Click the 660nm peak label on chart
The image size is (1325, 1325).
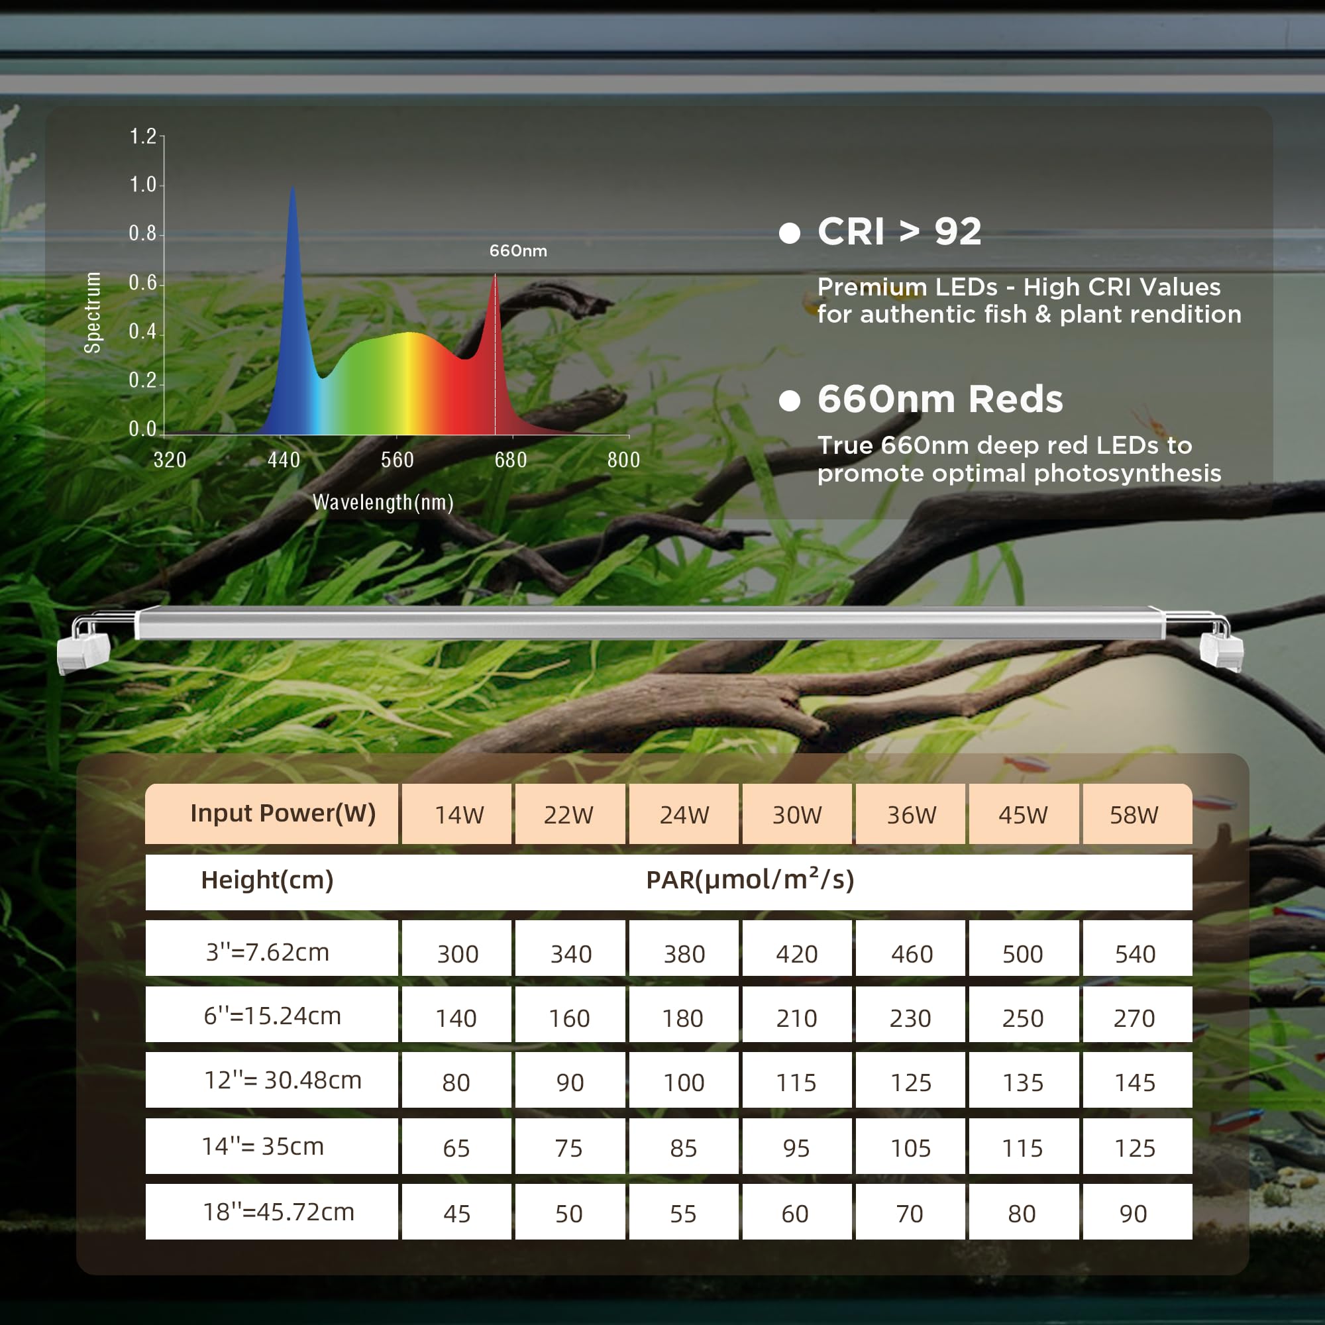518,251
